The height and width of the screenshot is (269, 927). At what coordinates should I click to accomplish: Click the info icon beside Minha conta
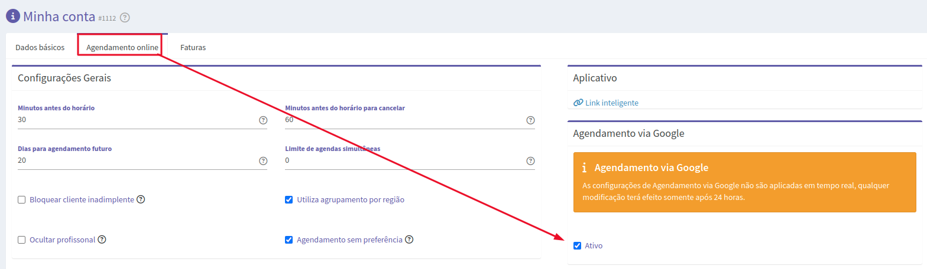point(12,15)
